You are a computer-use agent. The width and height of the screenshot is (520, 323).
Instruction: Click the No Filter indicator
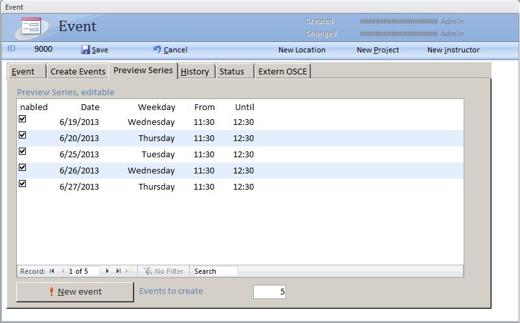(163, 271)
